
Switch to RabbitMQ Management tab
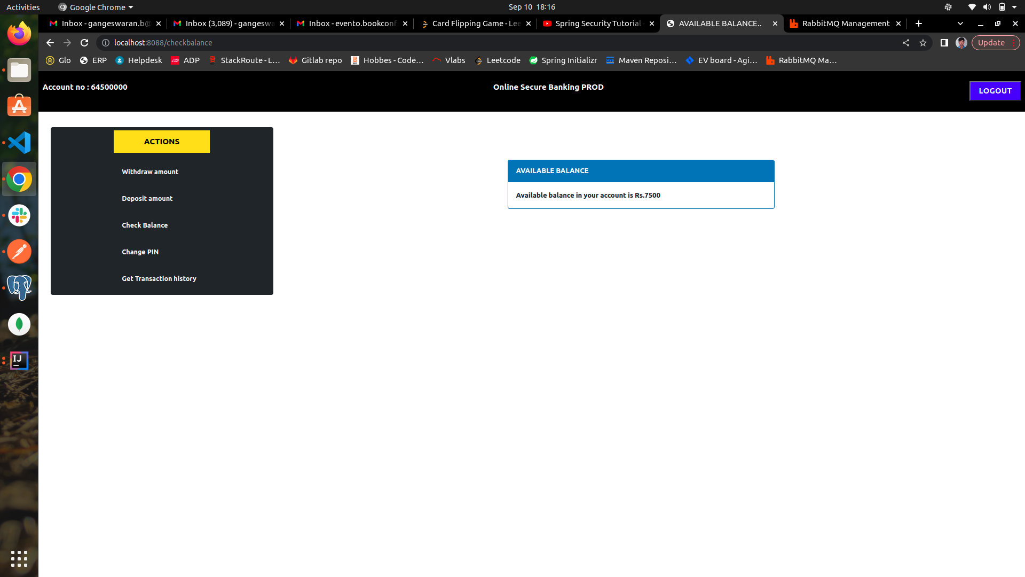pos(845,24)
